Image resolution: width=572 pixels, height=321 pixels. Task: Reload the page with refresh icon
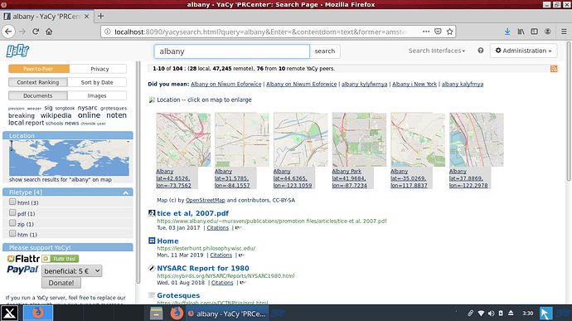tap(36, 32)
